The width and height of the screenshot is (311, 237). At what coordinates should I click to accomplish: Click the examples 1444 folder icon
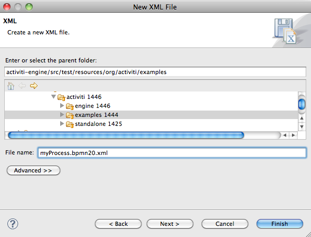[70, 115]
